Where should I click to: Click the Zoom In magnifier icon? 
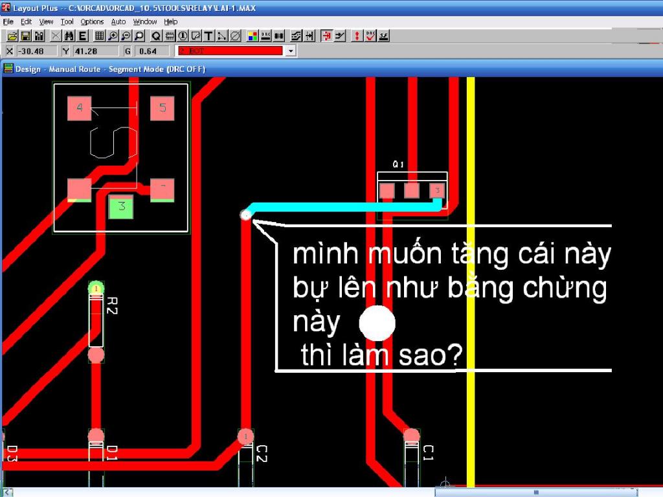(113, 36)
